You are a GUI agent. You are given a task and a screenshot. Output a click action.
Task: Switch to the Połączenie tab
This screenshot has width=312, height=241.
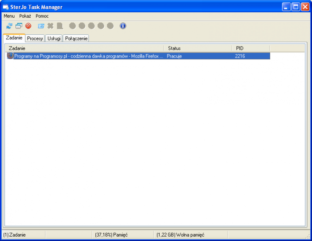click(76, 38)
